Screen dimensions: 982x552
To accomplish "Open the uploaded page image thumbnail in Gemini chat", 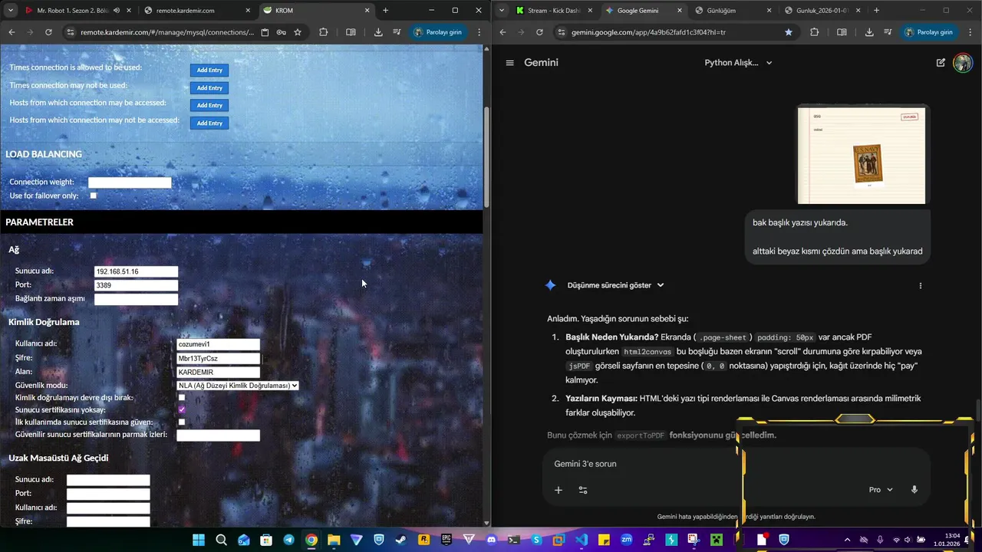I will [x=862, y=156].
